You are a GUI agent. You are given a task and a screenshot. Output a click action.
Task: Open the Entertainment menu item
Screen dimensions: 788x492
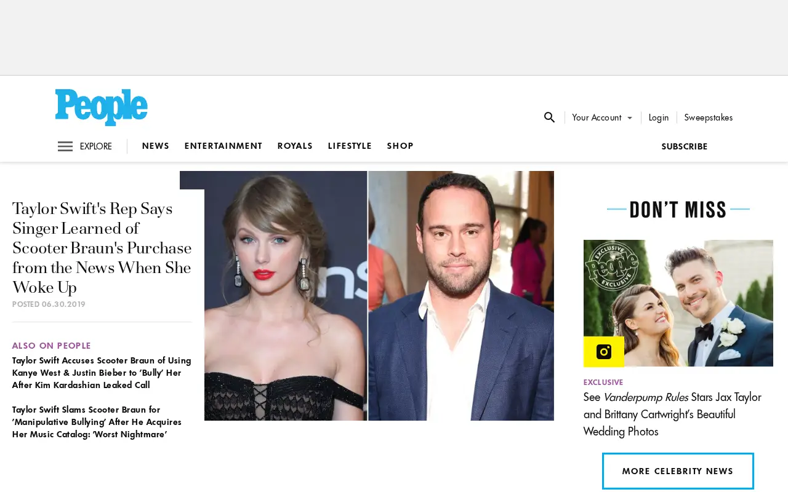pyautogui.click(x=223, y=146)
